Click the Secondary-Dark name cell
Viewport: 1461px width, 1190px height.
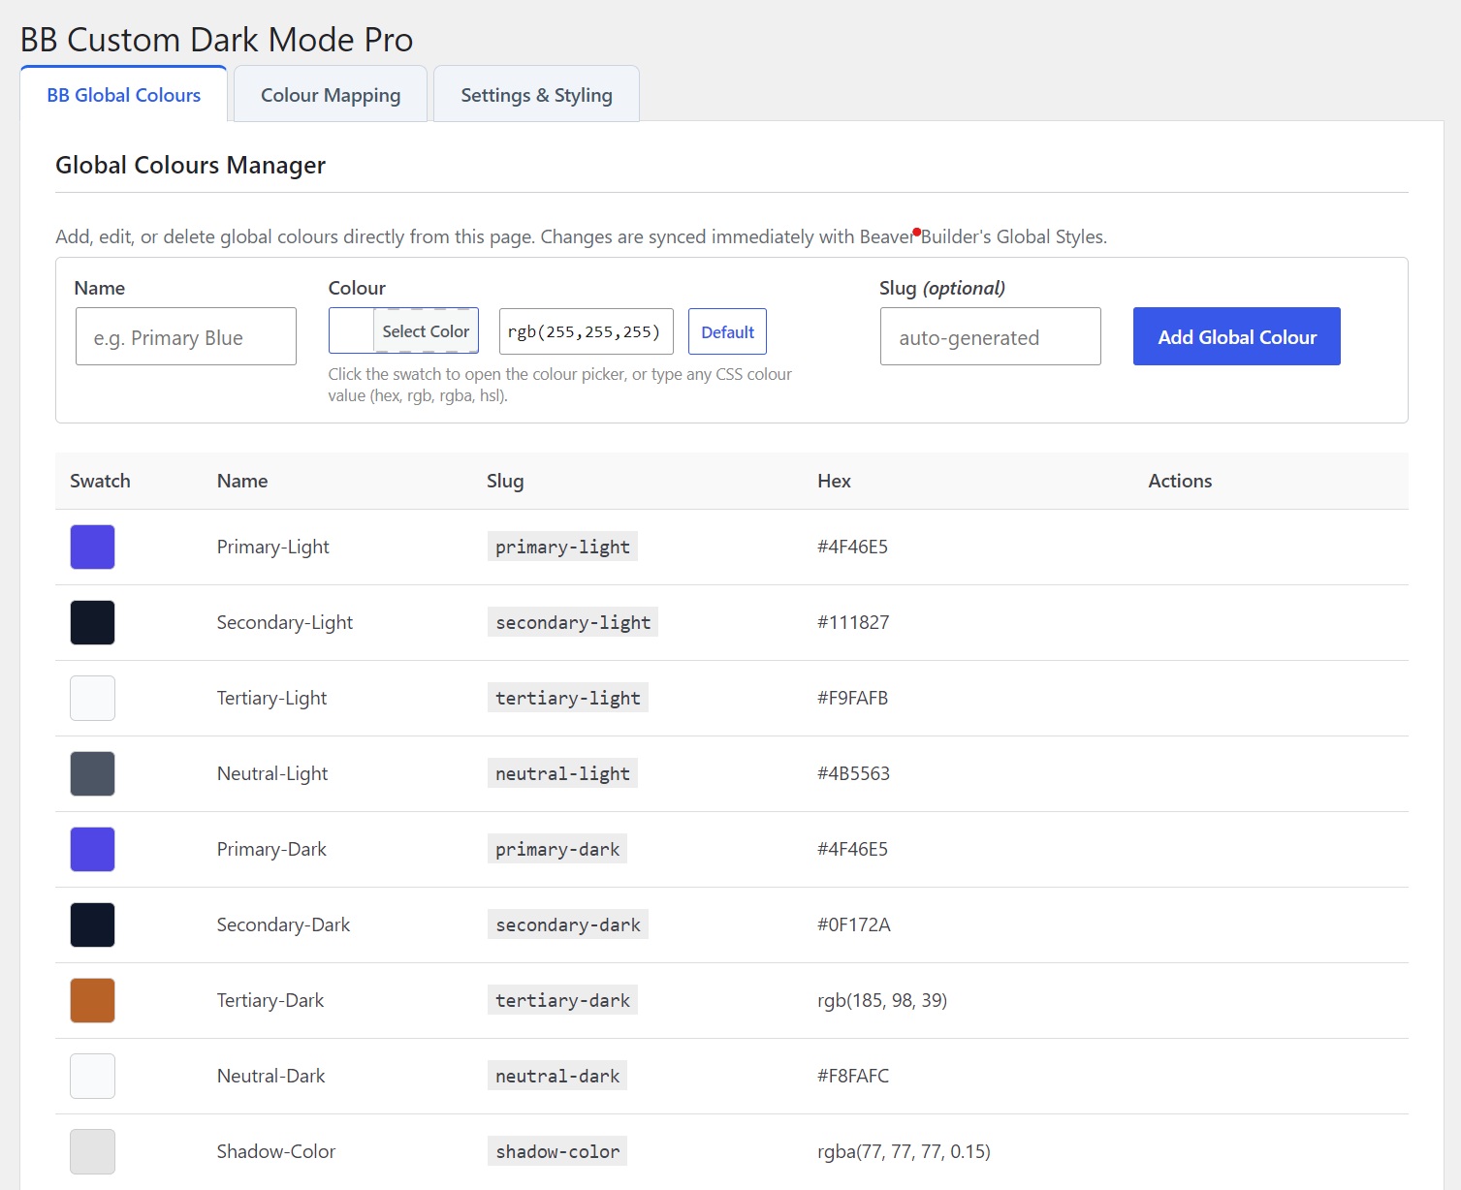click(283, 924)
